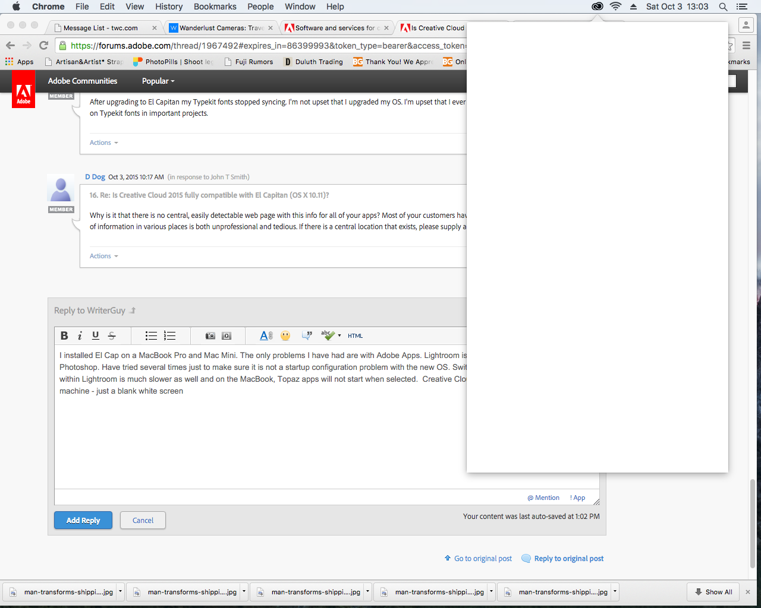761x608 pixels.
Task: Apply italic formatting in reply editor
Action: (x=80, y=335)
